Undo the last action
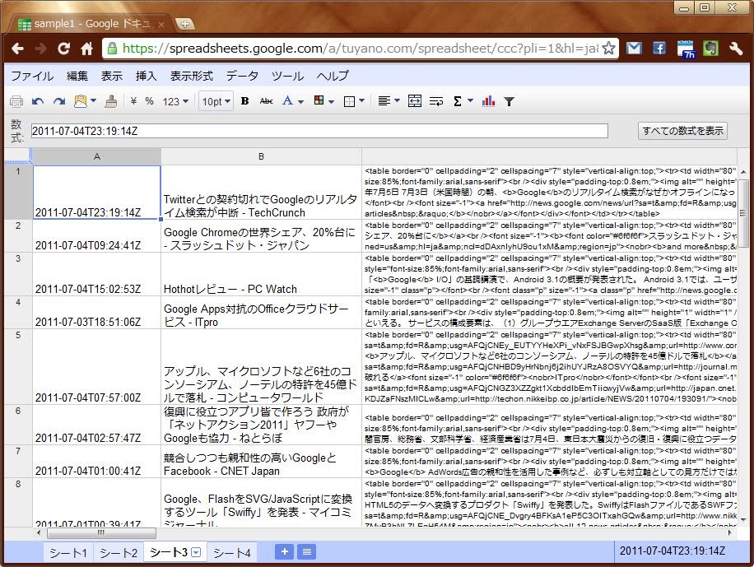 pos(38,101)
